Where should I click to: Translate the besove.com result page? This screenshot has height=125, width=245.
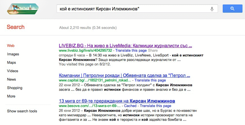click(155, 106)
